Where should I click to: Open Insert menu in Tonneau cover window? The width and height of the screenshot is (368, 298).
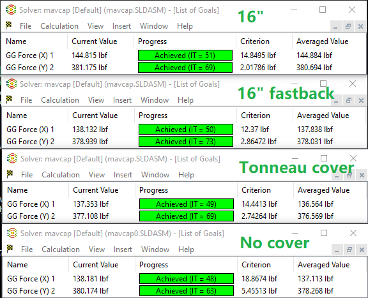point(123,175)
